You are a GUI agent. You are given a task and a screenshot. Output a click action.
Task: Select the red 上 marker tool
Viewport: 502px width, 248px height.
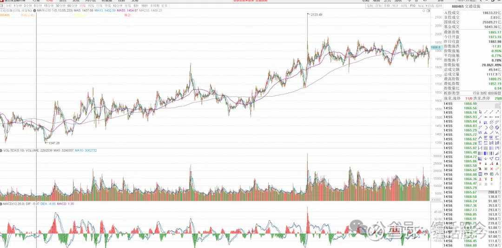[x=480, y=179]
